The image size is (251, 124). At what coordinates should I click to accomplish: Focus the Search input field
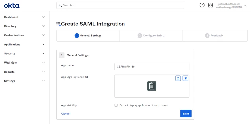tap(120, 5)
